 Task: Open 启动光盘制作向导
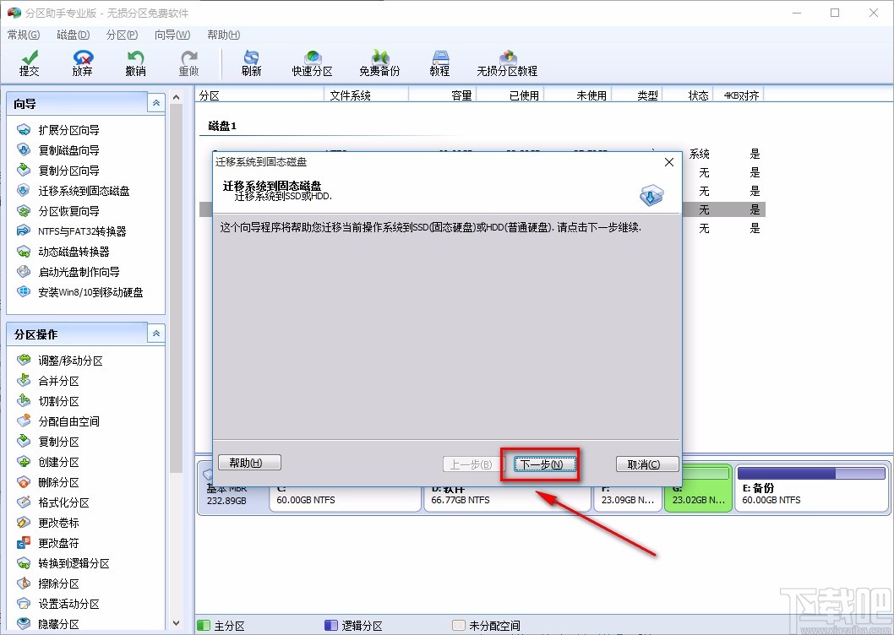pos(68,272)
